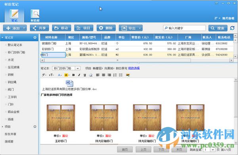This screenshot has height=155, width=238.
Task: Click the 项目 project toolbar button
Action: (84, 28)
